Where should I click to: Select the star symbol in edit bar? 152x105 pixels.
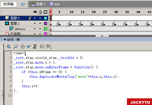(x=54, y=4)
